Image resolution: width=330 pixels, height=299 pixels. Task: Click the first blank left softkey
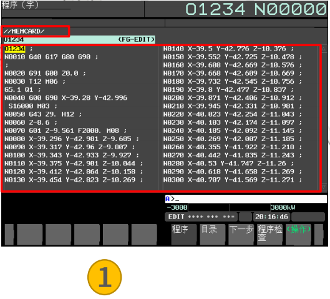pyautogui.click(x=30, y=234)
